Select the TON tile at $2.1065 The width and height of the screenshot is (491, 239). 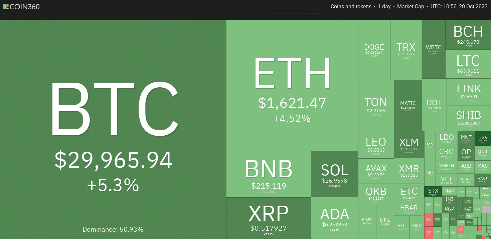coord(376,106)
